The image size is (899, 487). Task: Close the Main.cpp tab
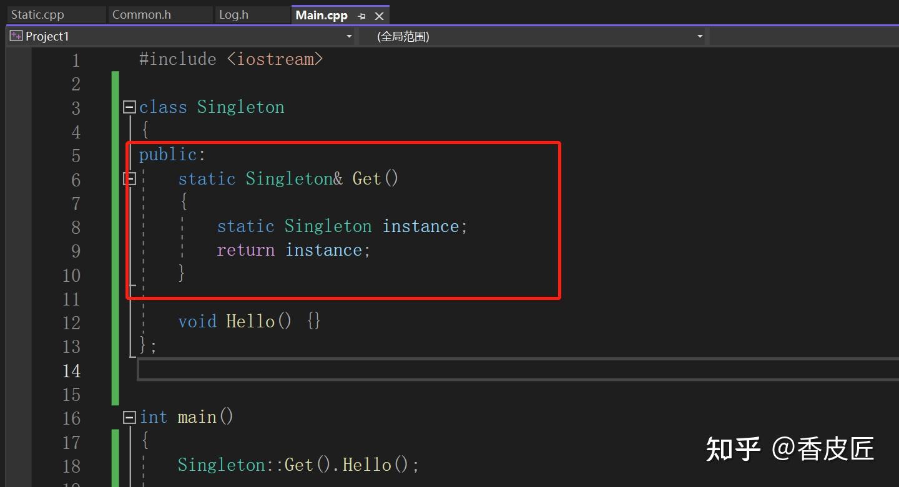(x=380, y=15)
